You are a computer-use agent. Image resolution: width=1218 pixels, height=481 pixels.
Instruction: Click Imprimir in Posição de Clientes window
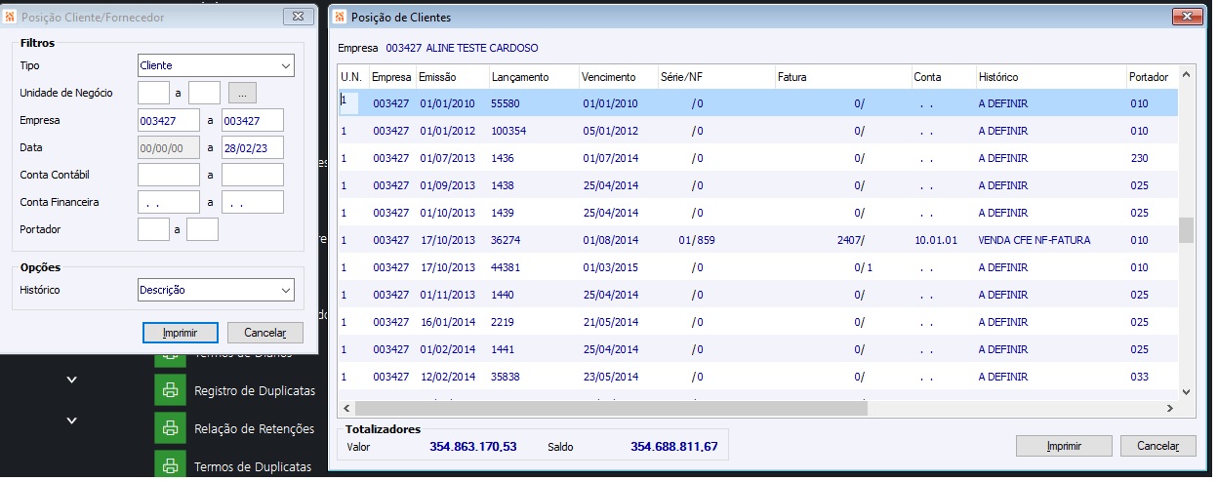point(1064,446)
